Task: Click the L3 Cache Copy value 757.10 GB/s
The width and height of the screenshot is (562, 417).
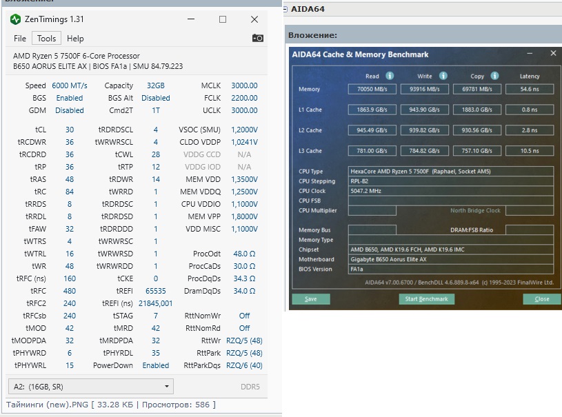Action: coord(477,151)
